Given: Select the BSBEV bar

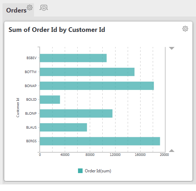Looking at the screenshot, I should (x=73, y=58).
